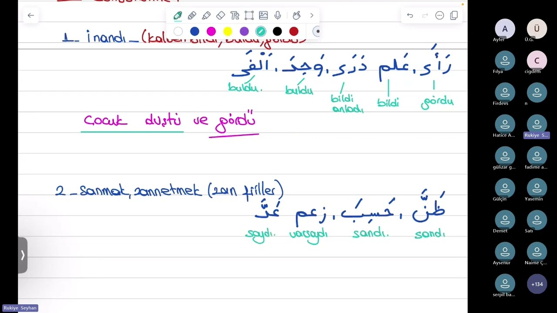This screenshot has height=313, width=557.
Task: Open participant Firdevs's avatar
Action: pyautogui.click(x=505, y=92)
